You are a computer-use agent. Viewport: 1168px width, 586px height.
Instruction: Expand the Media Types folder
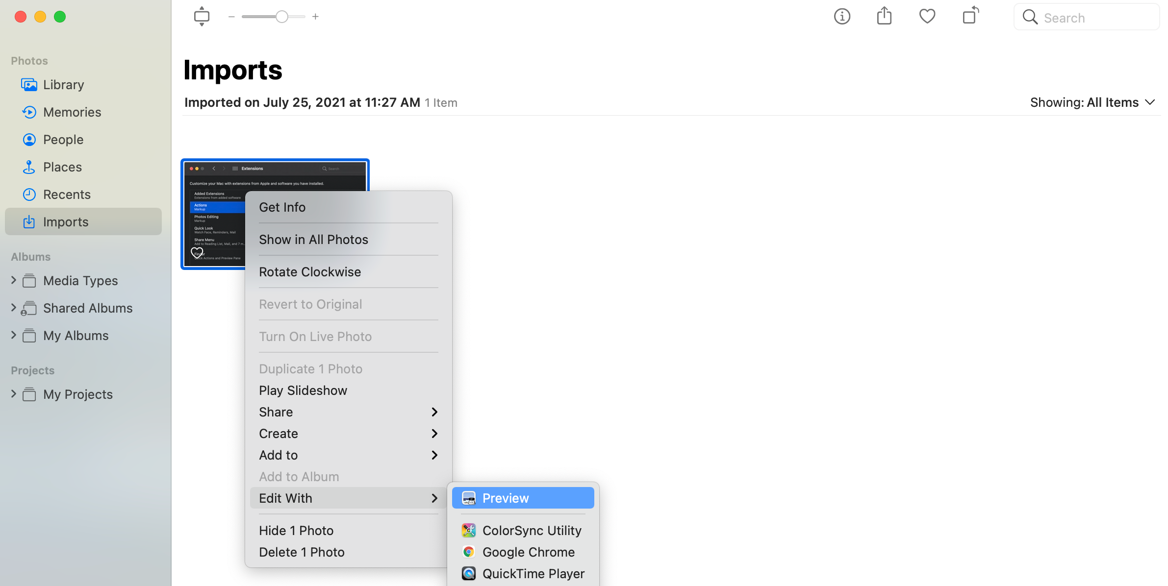(14, 280)
